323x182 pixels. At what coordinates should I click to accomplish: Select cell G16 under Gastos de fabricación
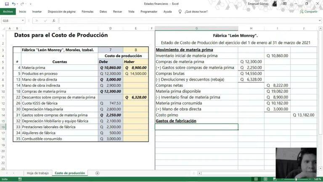[x=196, y=127]
